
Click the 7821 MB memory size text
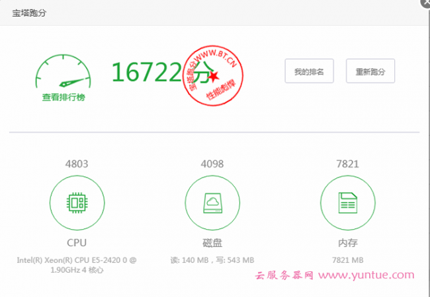click(347, 260)
